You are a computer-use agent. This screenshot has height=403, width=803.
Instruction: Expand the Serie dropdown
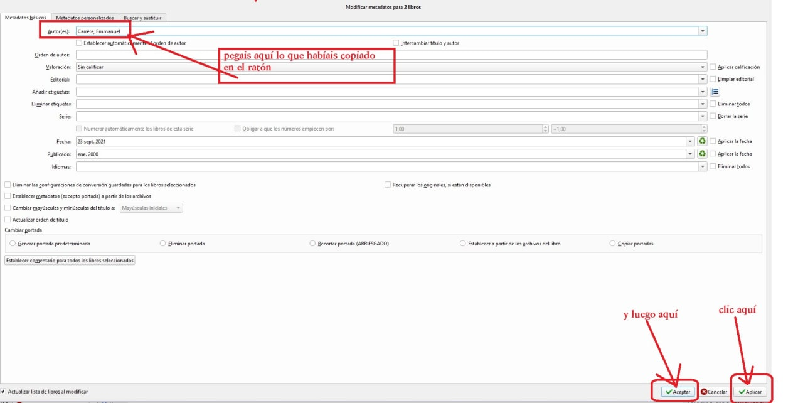click(703, 116)
